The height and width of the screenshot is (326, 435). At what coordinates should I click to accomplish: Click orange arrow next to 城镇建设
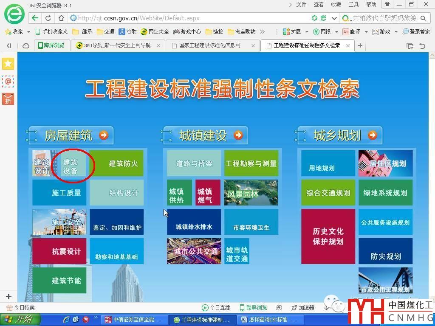238,135
